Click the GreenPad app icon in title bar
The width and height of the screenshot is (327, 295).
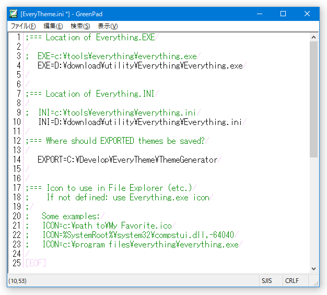pos(14,14)
